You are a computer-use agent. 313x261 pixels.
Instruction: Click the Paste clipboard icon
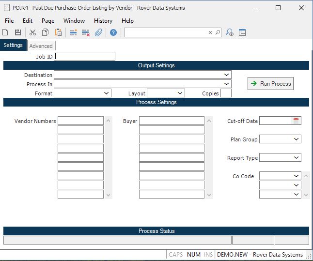click(x=58, y=32)
